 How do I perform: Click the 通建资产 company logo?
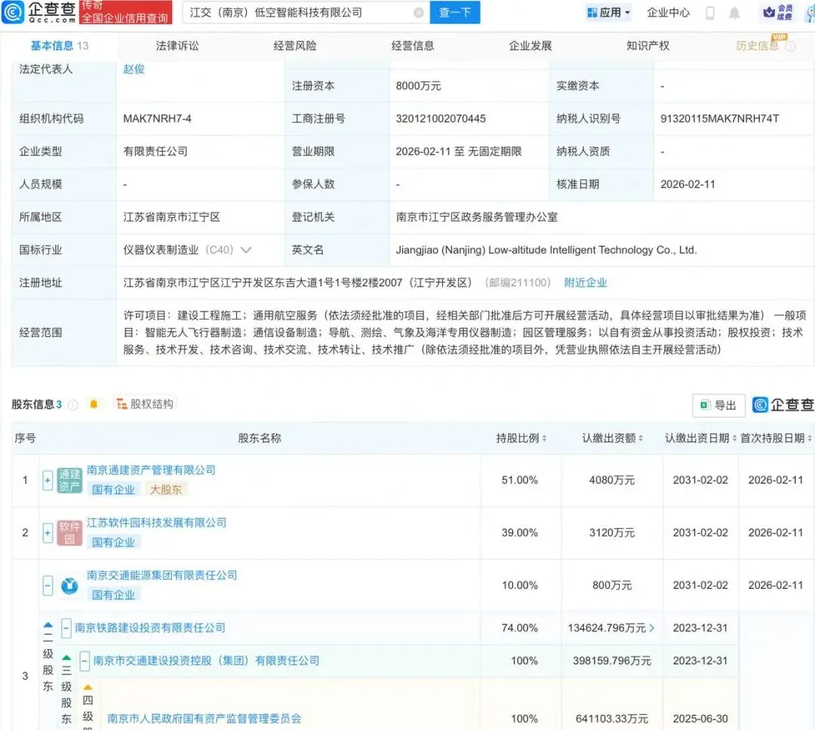click(69, 480)
